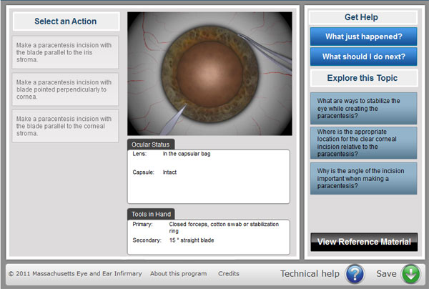Image resolution: width=429 pixels, height=289 pixels.
Task: Open the Credits link
Action: (229, 274)
